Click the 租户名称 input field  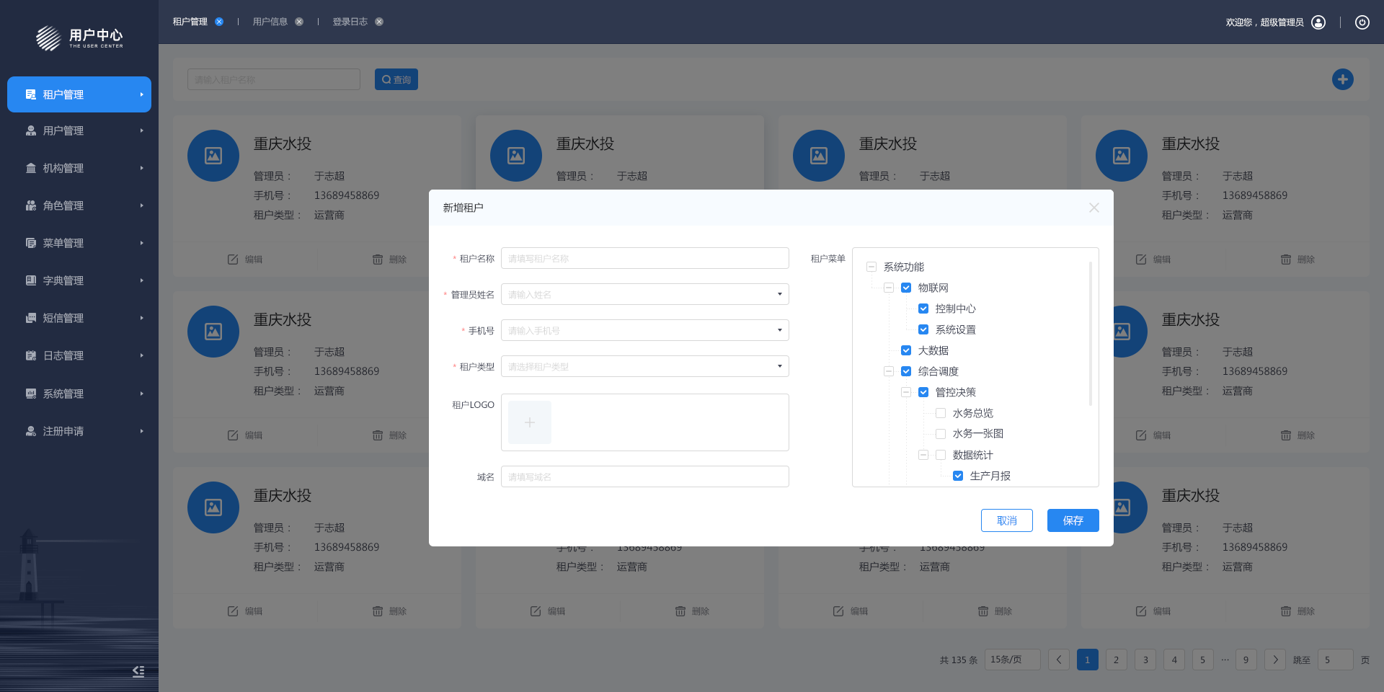(x=644, y=258)
